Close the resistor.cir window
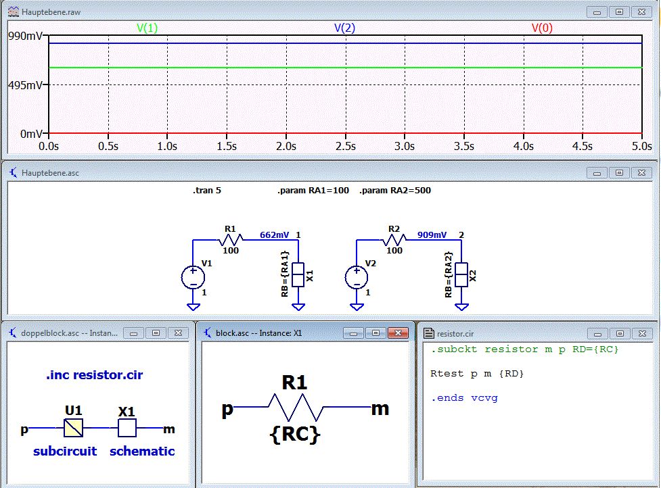This screenshot has width=661, height=488. click(x=642, y=333)
